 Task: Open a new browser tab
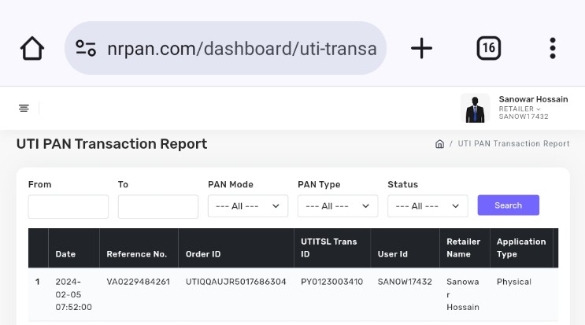pyautogui.click(x=421, y=49)
